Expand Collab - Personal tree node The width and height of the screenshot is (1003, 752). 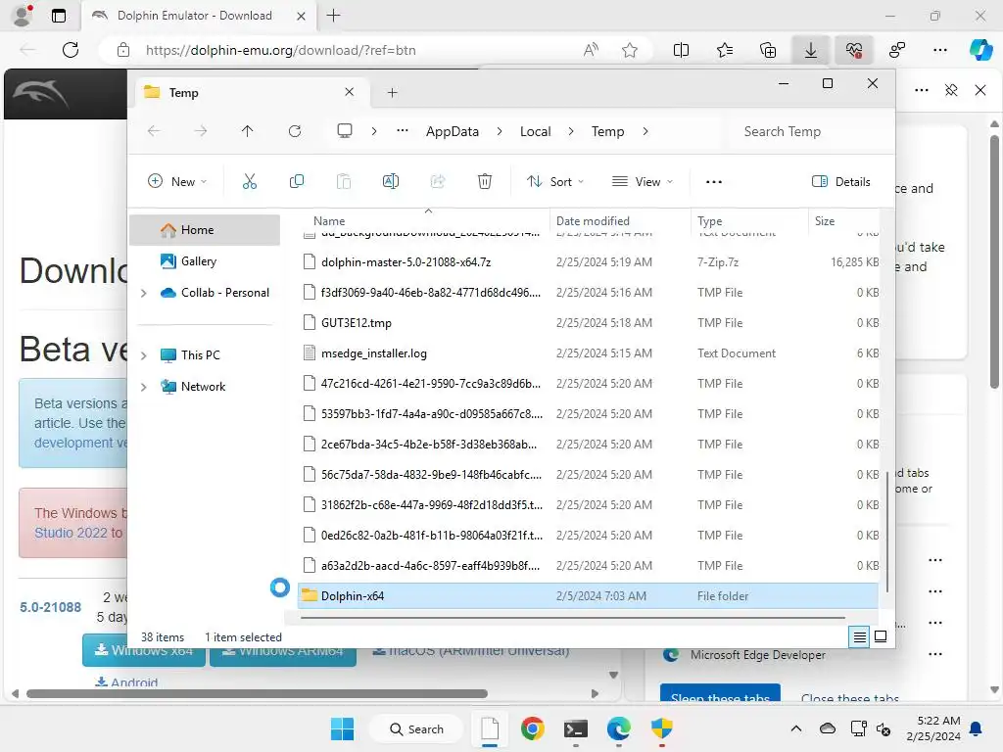pos(144,293)
